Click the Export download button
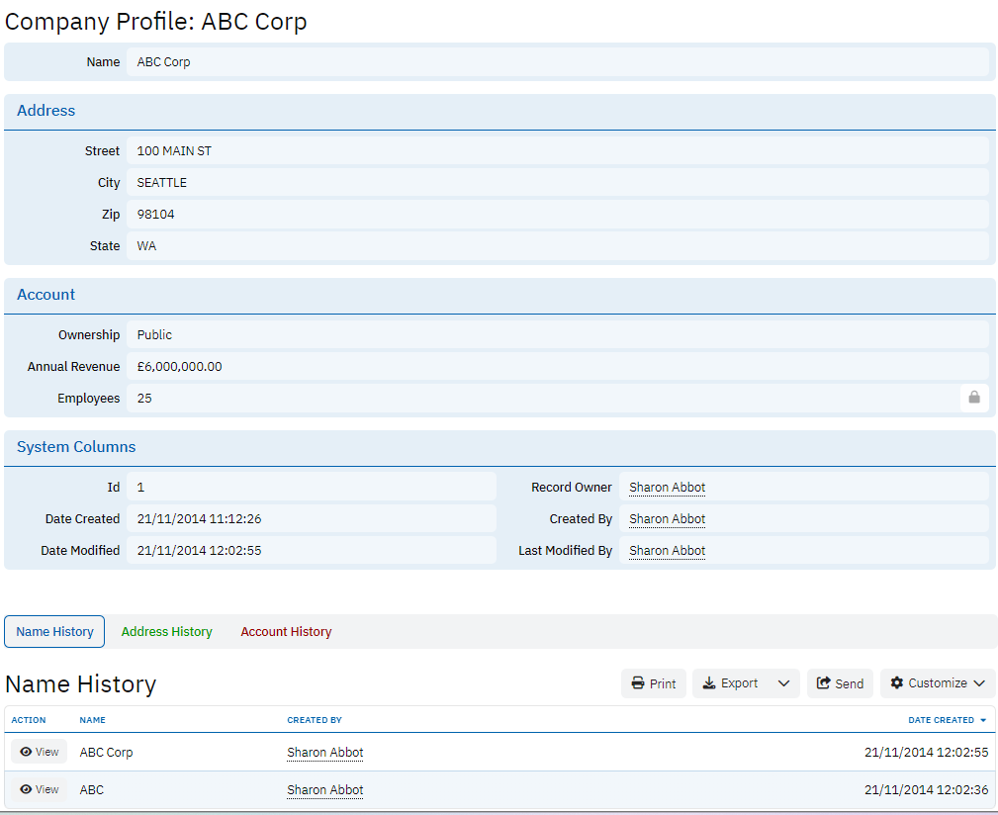The height and width of the screenshot is (815, 998). (729, 683)
